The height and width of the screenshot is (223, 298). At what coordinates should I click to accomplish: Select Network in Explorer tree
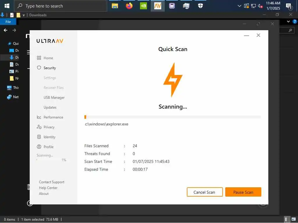[x=13, y=97]
